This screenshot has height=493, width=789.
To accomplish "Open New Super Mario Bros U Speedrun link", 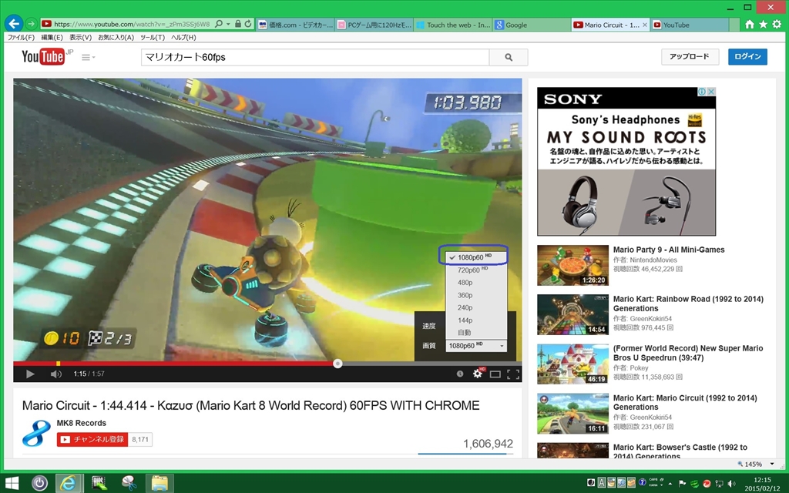I will [x=688, y=353].
